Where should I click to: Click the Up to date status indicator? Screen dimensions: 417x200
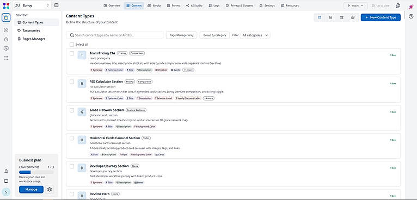381,5
